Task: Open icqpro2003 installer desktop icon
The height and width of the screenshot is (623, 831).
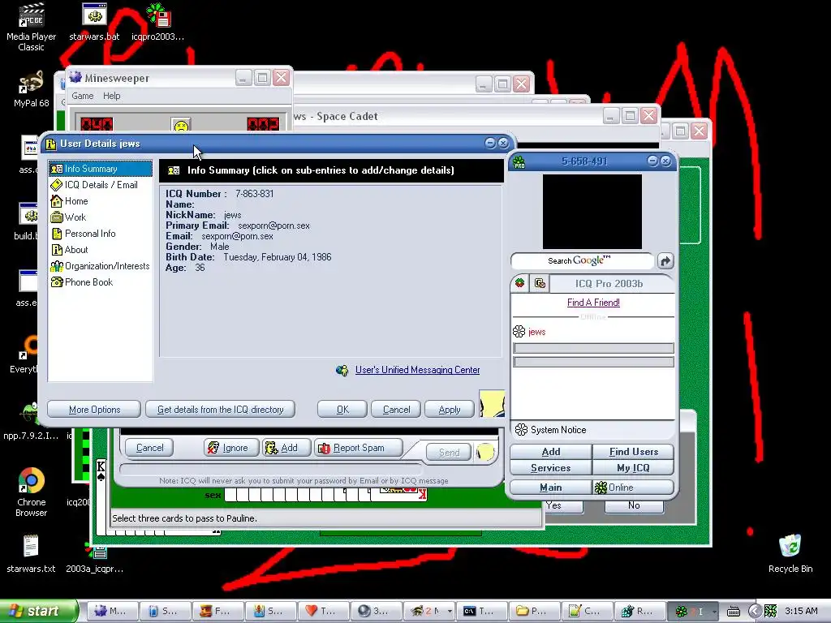Action: tap(158, 22)
